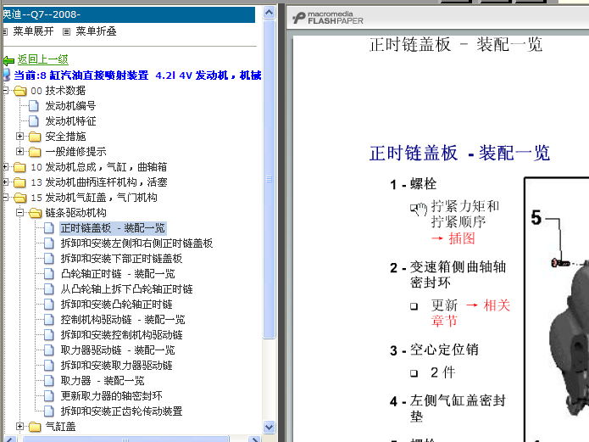Click the 安全措施 folder icon

pos(35,137)
